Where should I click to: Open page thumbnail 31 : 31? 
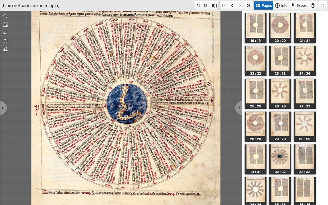256,159
